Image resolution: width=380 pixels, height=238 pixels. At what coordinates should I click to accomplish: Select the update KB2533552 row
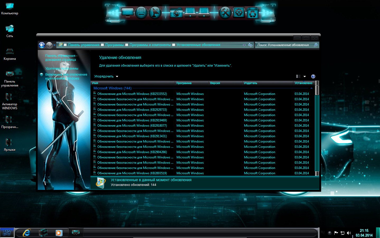[203, 94]
